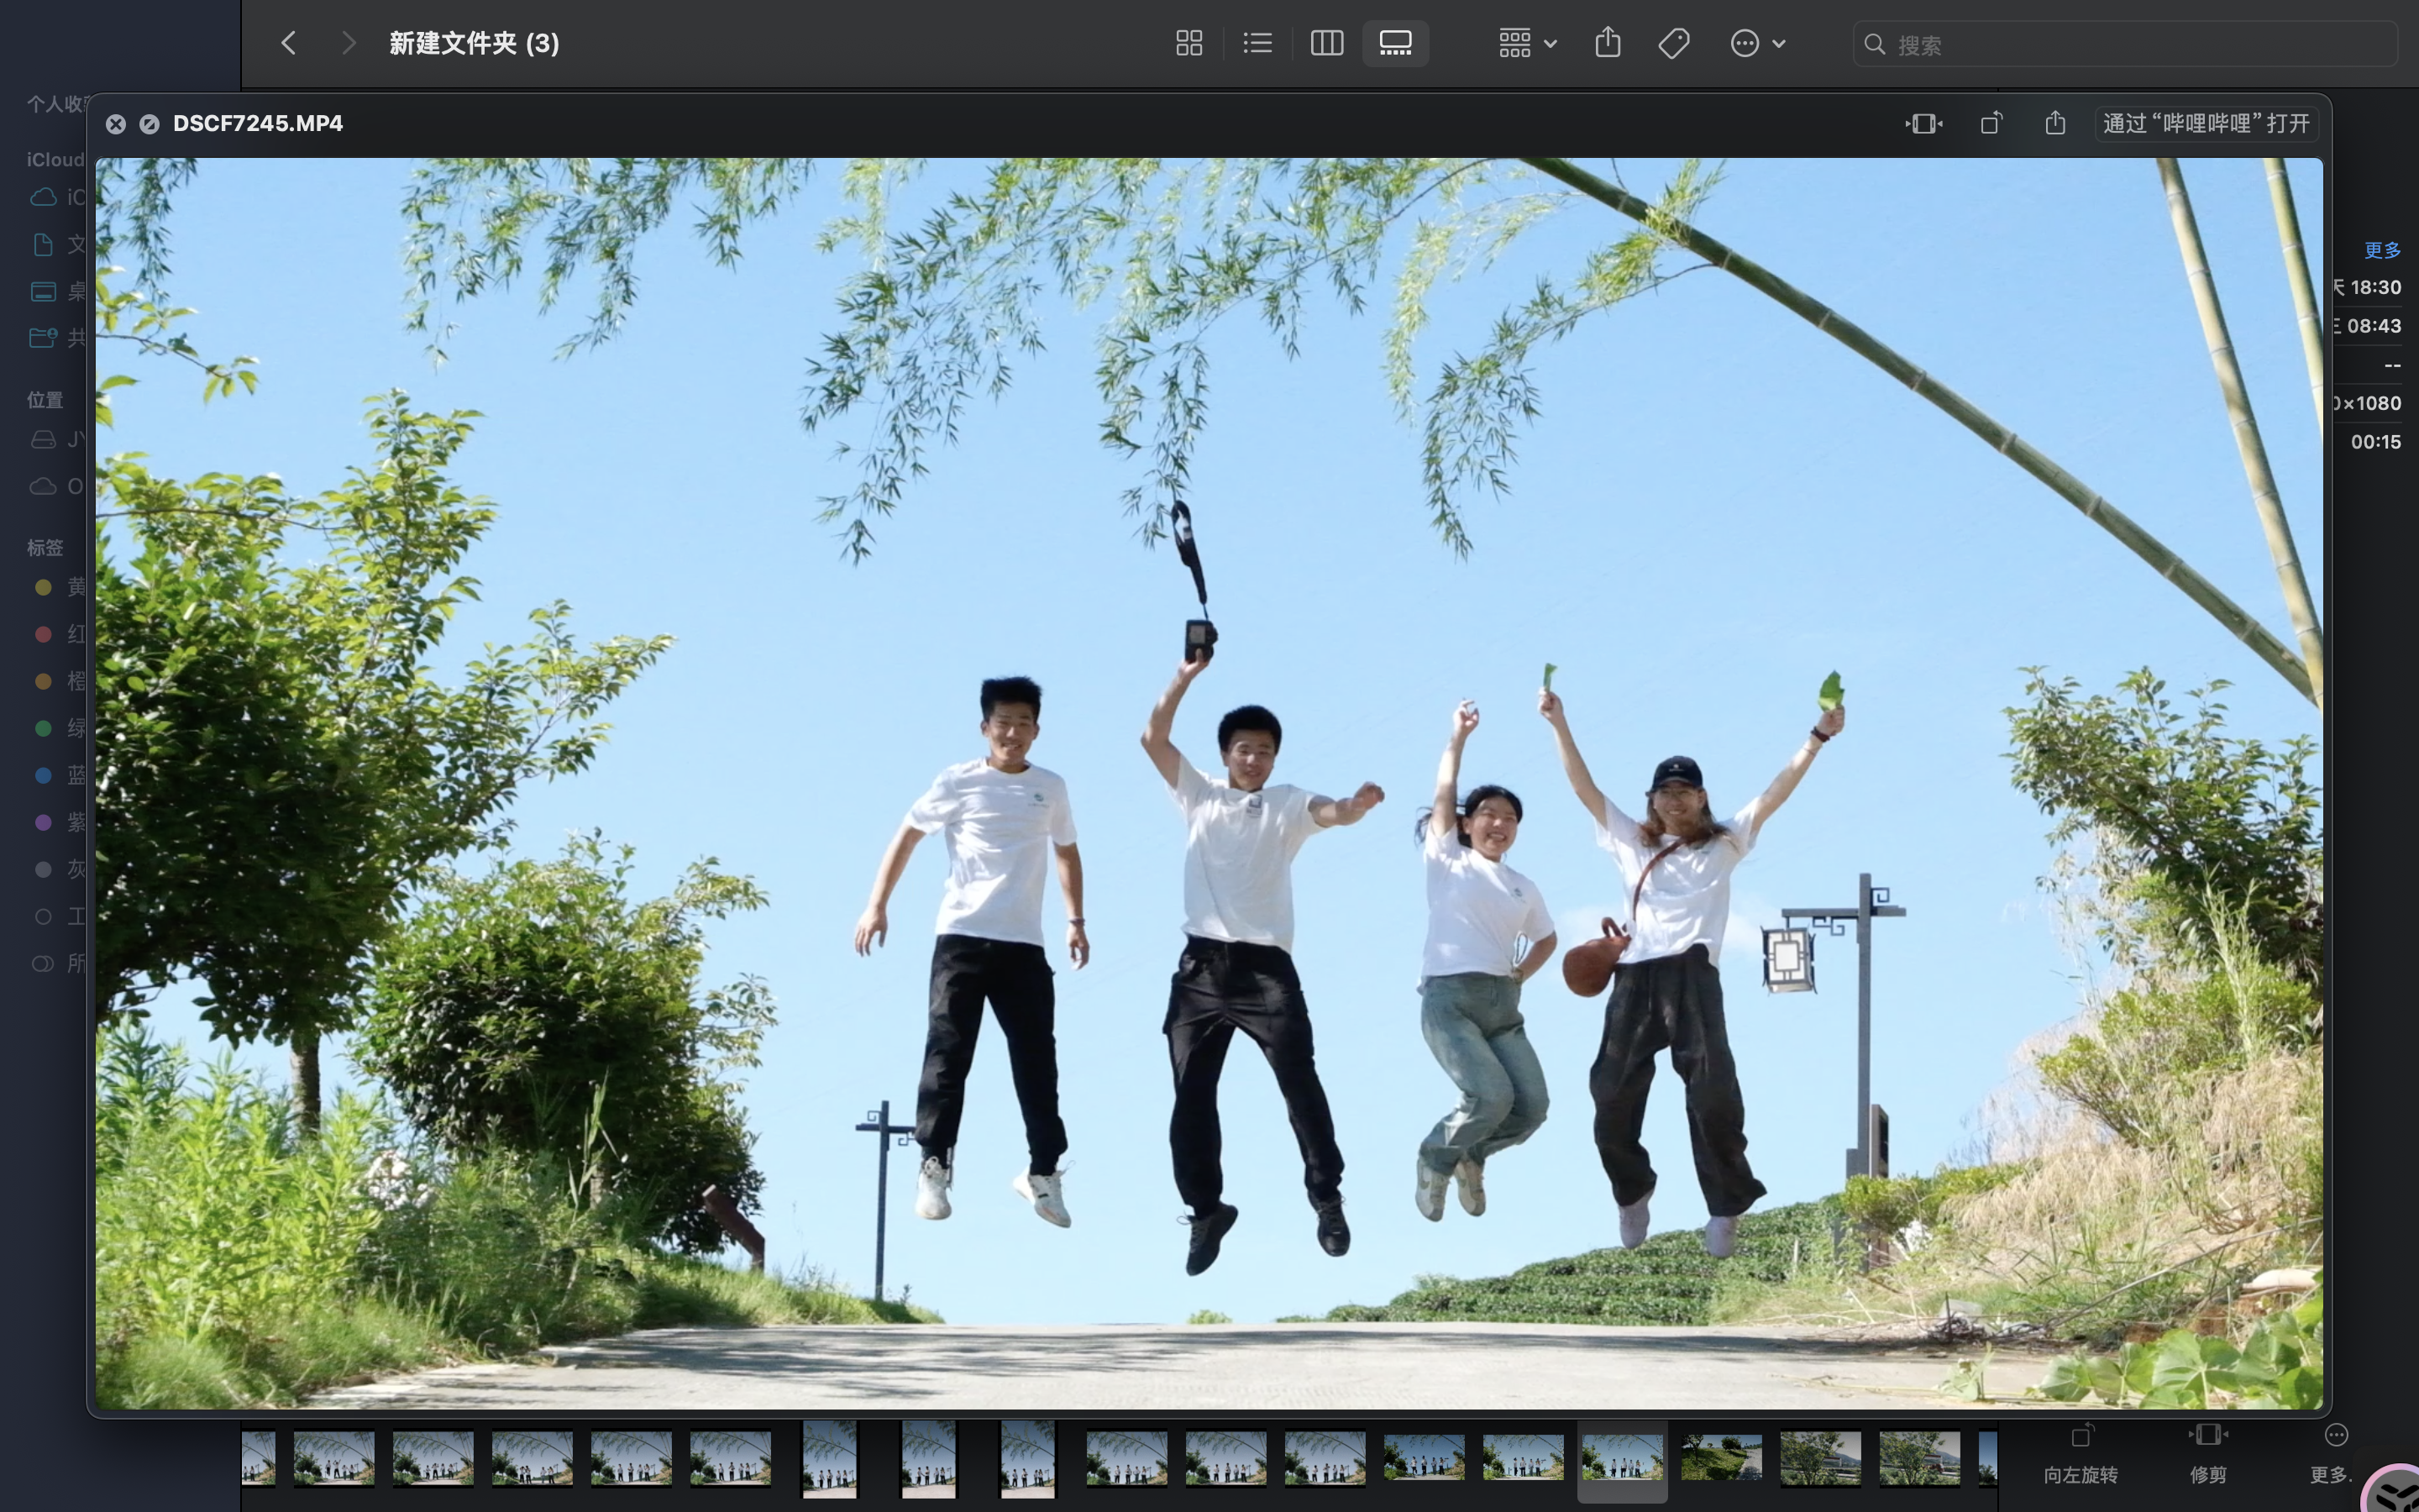The width and height of the screenshot is (2419, 1512).
Task: Go back to previous folder
Action: [289, 43]
